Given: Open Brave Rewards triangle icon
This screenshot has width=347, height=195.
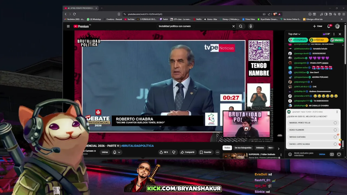Looking at the screenshot, I should coord(279,14).
